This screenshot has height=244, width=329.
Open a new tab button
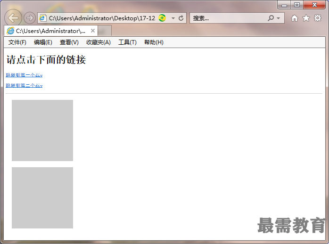coord(105,31)
